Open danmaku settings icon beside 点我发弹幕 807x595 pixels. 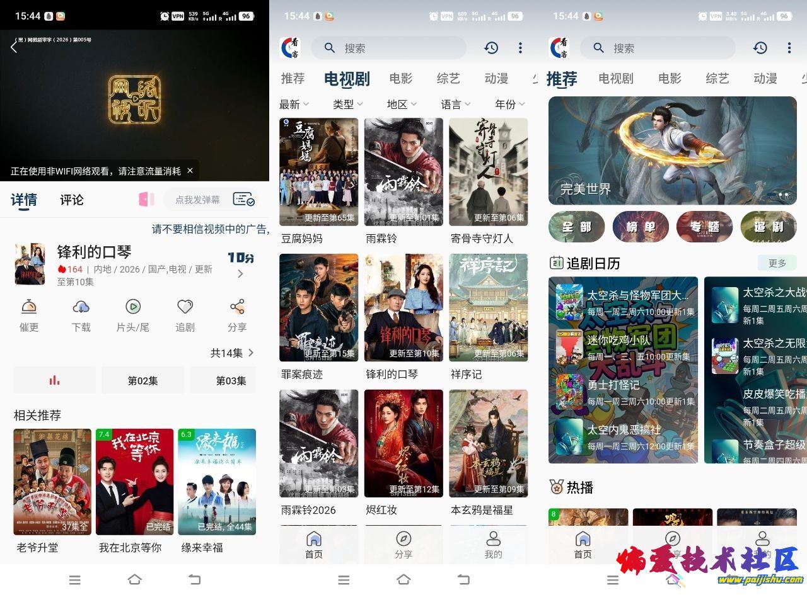243,200
